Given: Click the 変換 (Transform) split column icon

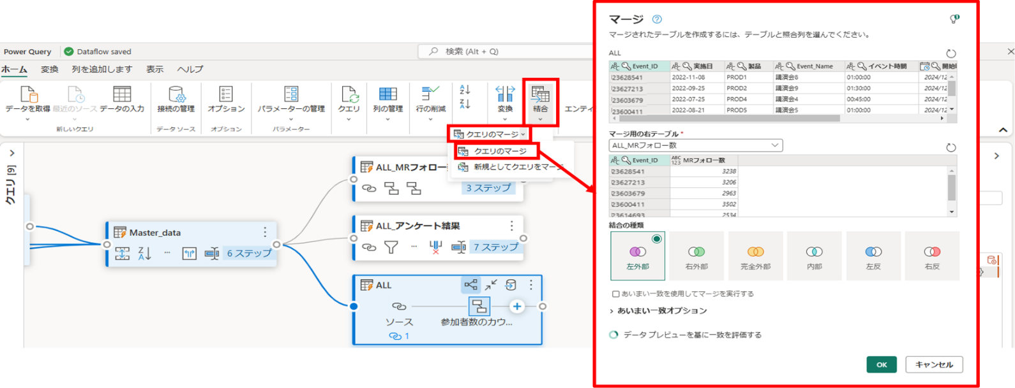Looking at the screenshot, I should click(x=505, y=94).
